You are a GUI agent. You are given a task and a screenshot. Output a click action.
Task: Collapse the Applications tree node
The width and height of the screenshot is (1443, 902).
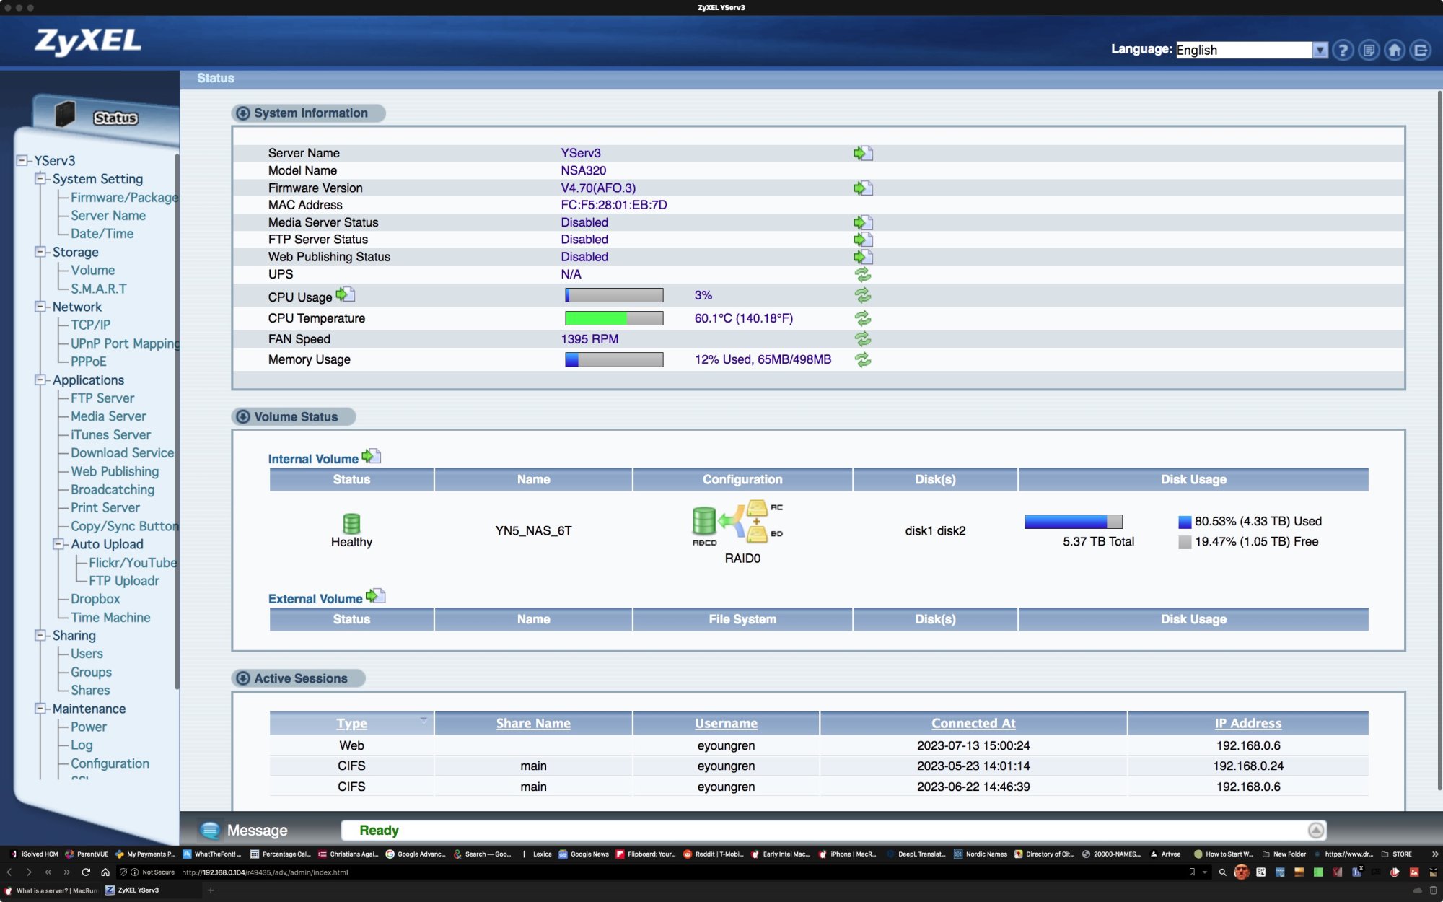pyautogui.click(x=40, y=380)
